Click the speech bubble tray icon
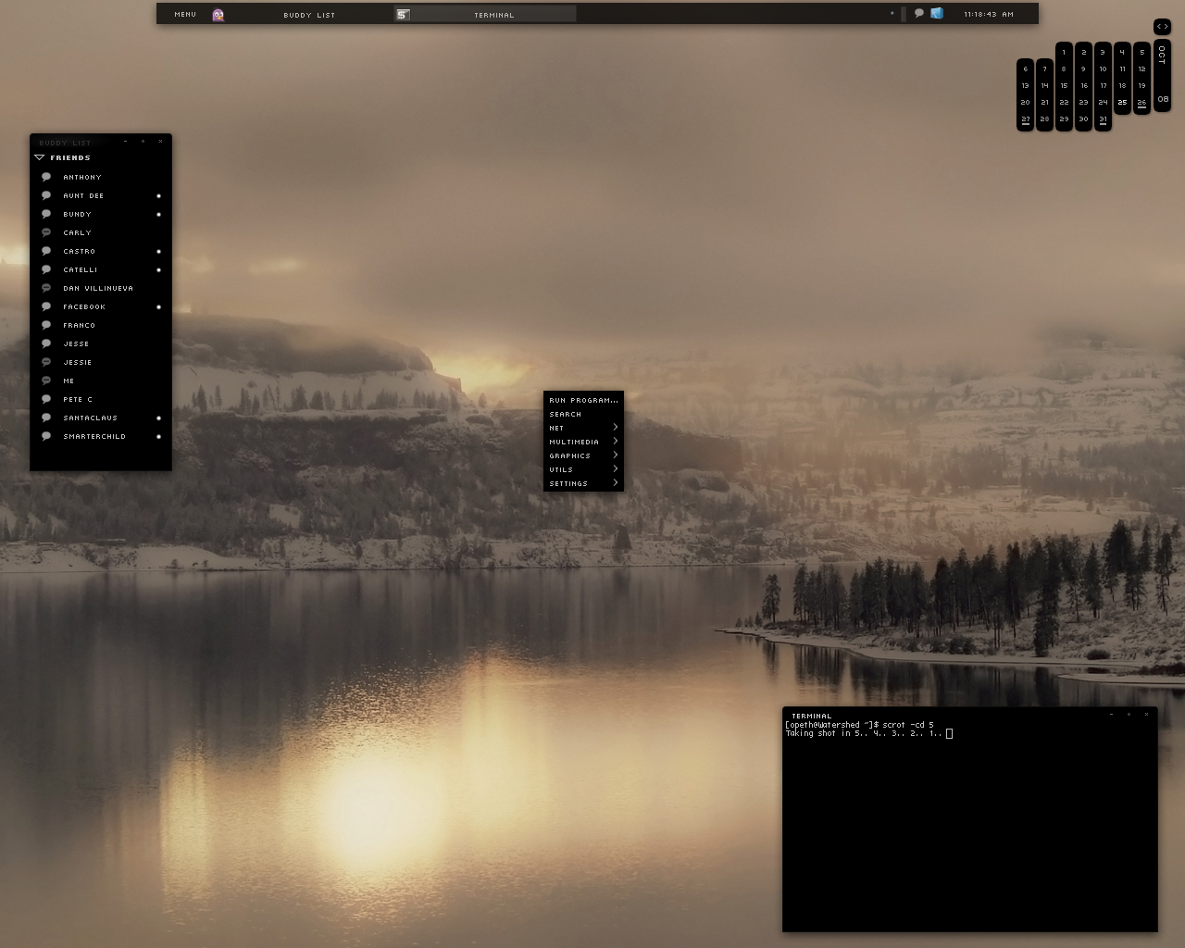The height and width of the screenshot is (948, 1185). [x=918, y=13]
